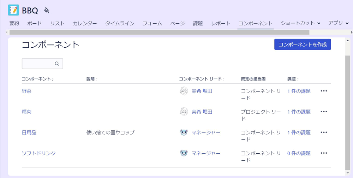Viewport: 353px width, 178px height.
Task: Click the horizontal tab scrollbar thumb
Action: [160, 32]
